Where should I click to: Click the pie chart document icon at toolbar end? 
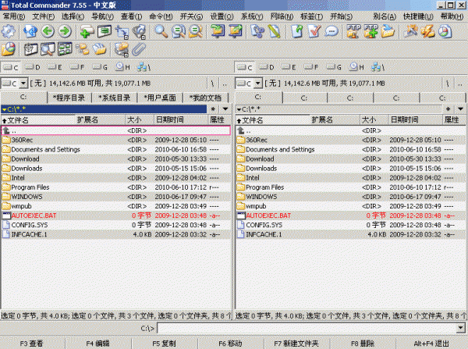point(445,31)
